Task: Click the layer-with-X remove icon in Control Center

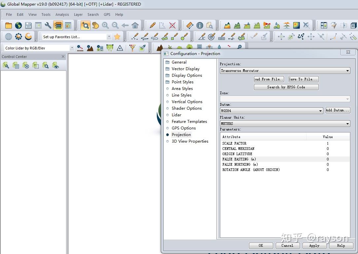Action: point(25,66)
